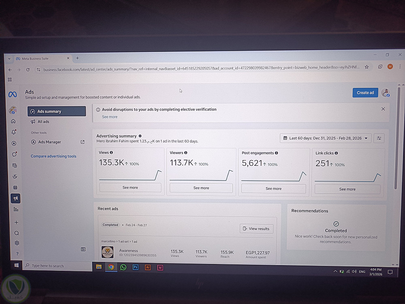Viewport: 405px width, 304px height.
Task: Open the Ads Manager compass sidebar icon
Action: click(x=14, y=143)
